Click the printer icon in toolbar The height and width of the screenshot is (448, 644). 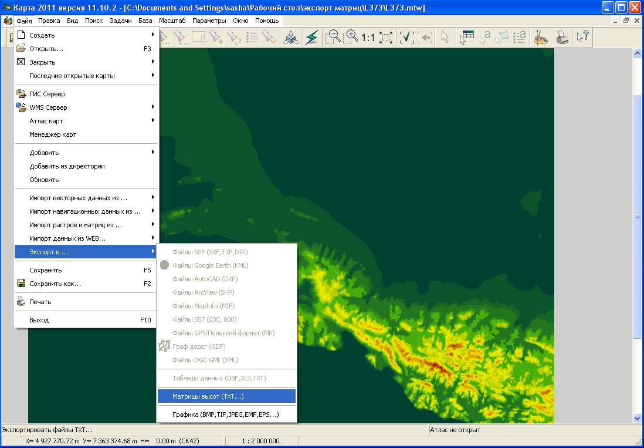click(561, 38)
